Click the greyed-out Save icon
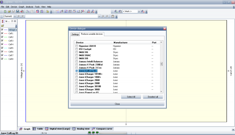Screen dimensions: 235x135 point(14,11)
